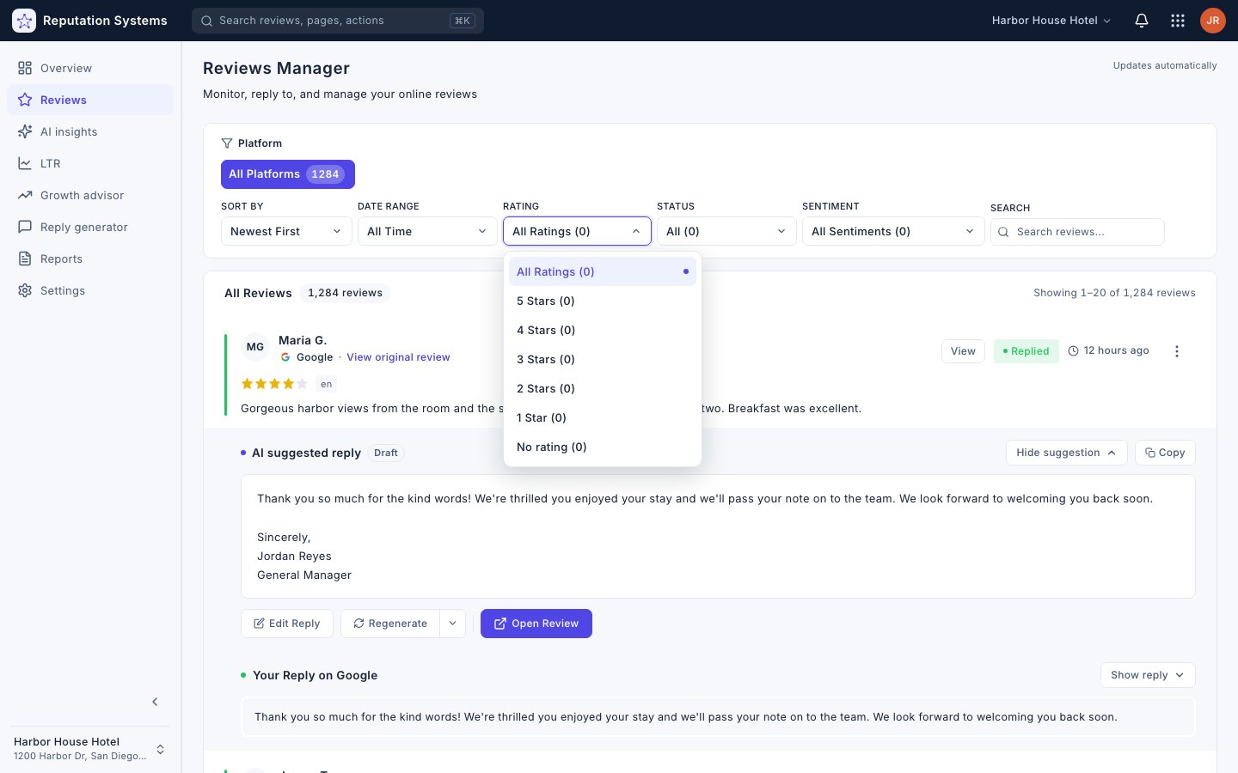Select 4 Stars rating option
Screen dimensions: 1238x773
603,330
